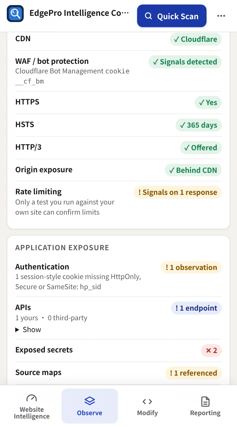Viewport: 237px width, 427px height.
Task: Click the Modify code brackets icon
Action: [147, 401]
